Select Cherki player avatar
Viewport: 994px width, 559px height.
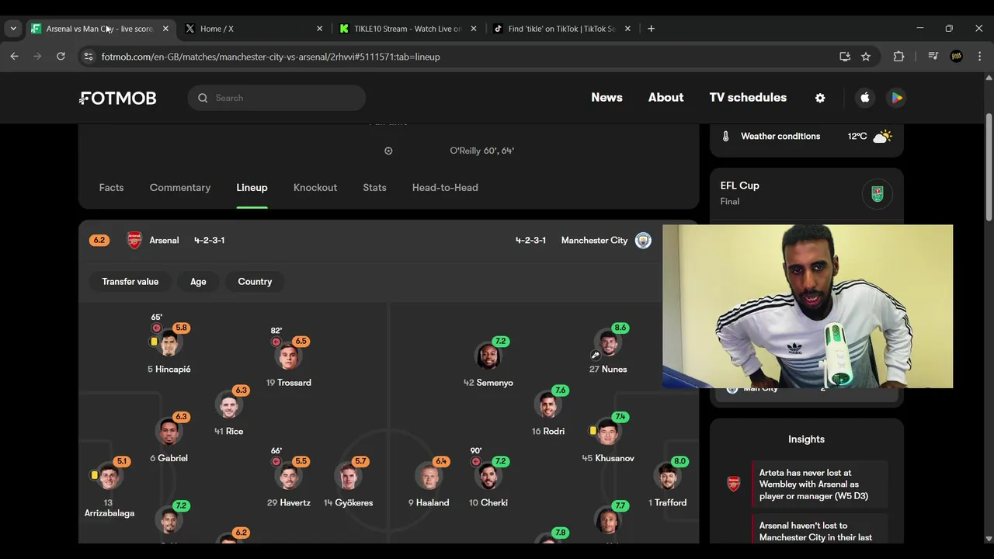(488, 476)
